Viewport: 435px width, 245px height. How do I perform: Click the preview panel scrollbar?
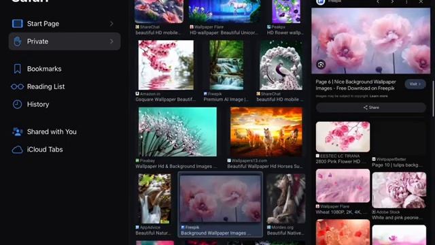click(x=433, y=99)
